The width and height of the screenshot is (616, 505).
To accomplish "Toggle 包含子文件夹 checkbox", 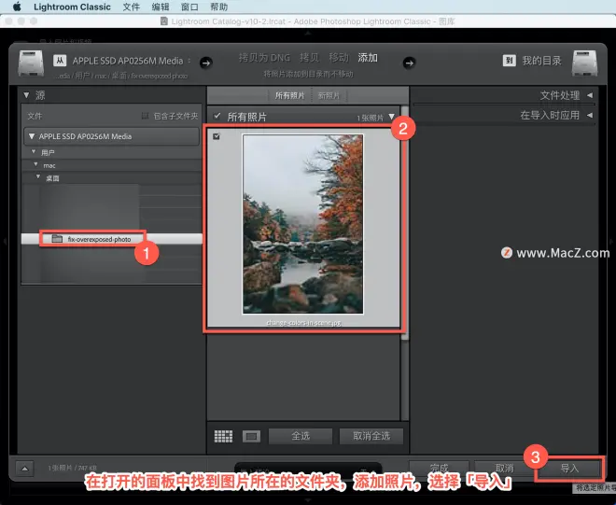I will point(145,116).
